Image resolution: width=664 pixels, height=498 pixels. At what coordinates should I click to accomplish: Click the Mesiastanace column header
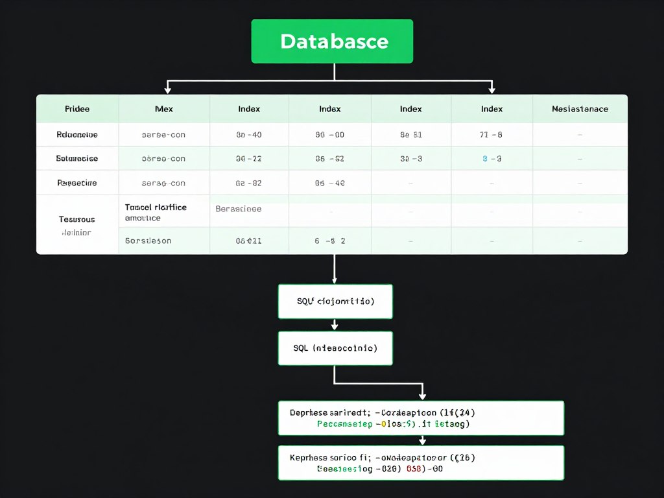[580, 109]
